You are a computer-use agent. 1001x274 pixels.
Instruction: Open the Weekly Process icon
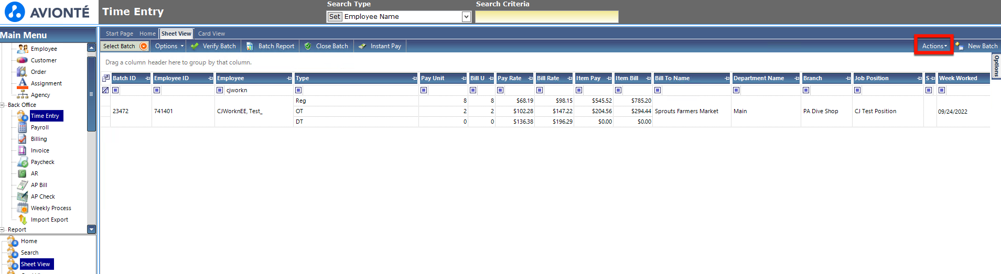pyautogui.click(x=23, y=208)
